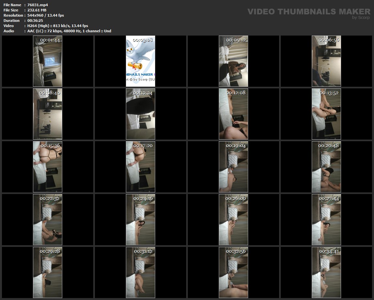Open the thumbnail at 00:19:04
374x300 pixels.
(233, 167)
